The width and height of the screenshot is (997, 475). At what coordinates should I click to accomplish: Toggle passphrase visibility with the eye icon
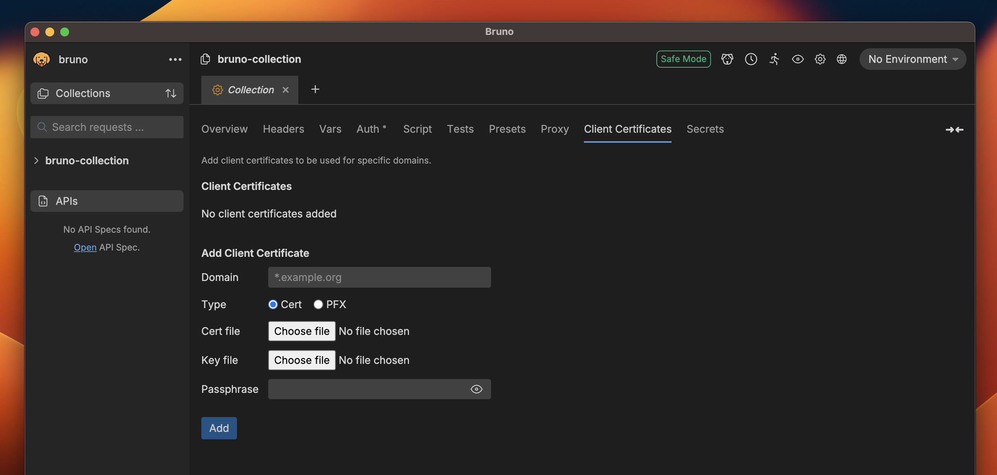click(x=476, y=389)
